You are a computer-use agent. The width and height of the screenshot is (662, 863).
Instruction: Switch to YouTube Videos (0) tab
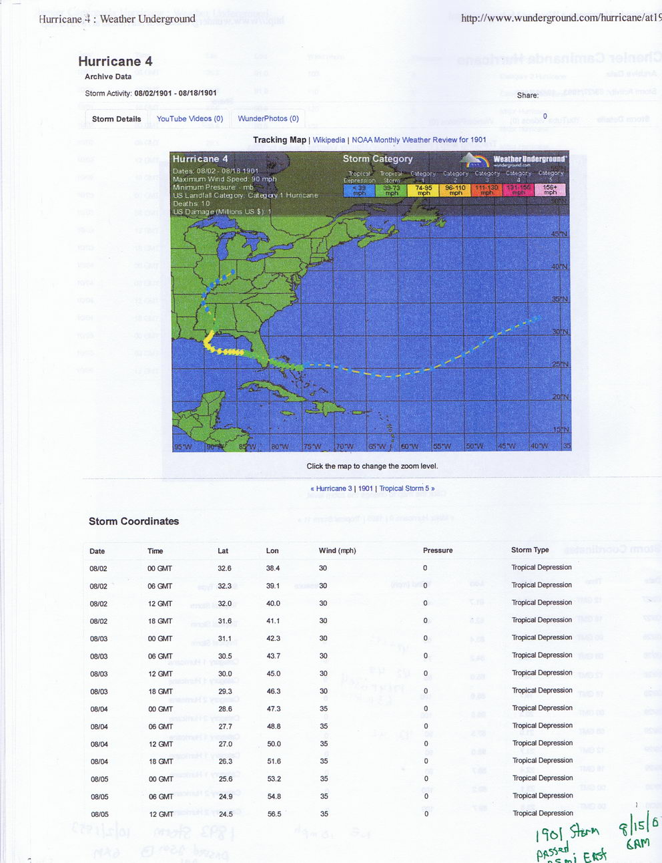click(x=190, y=119)
